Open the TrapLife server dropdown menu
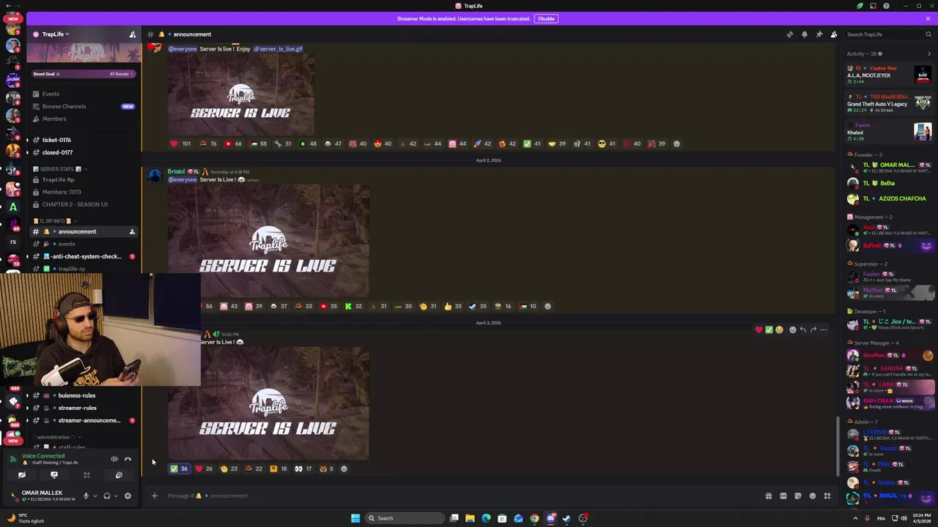This screenshot has width=938, height=527. pyautogui.click(x=55, y=34)
